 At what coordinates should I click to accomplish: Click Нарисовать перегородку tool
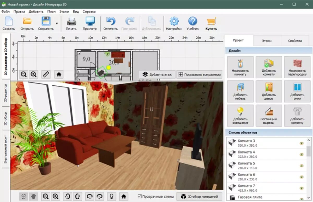coord(297,67)
